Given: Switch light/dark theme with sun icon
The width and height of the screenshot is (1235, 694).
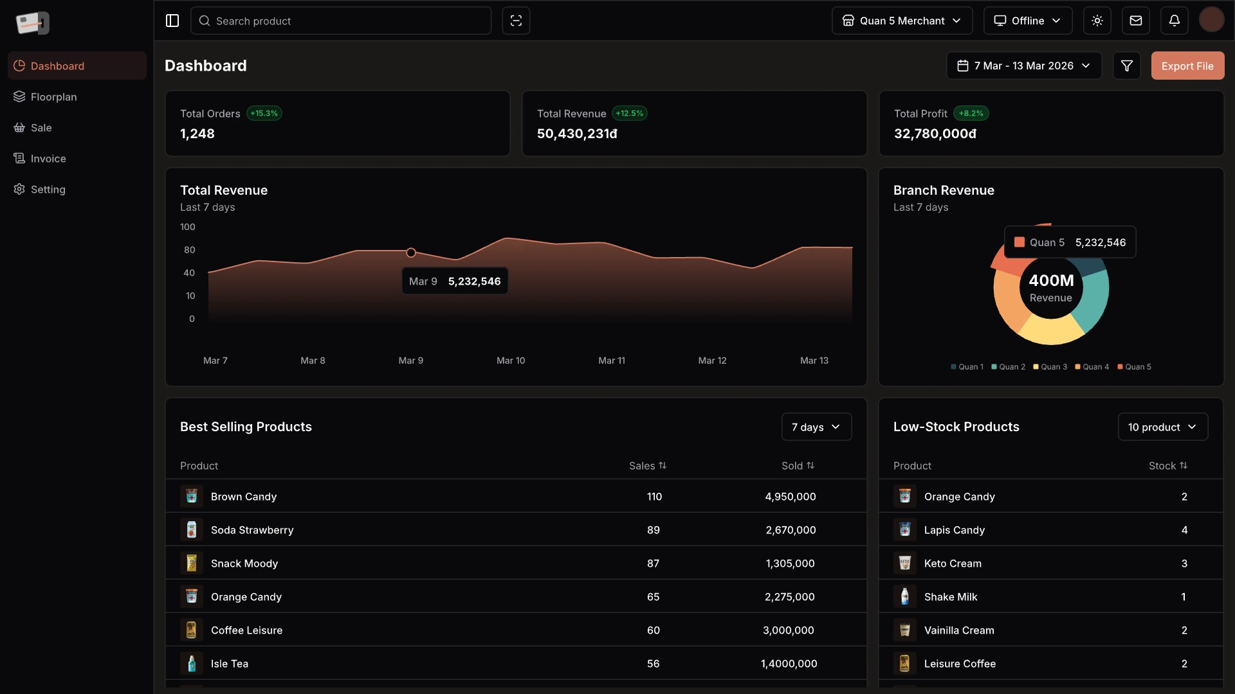Looking at the screenshot, I should tap(1097, 21).
